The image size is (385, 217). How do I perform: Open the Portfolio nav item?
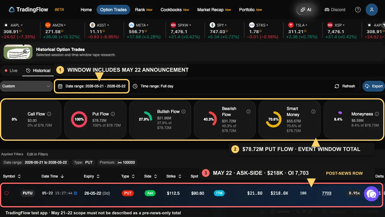(250, 10)
